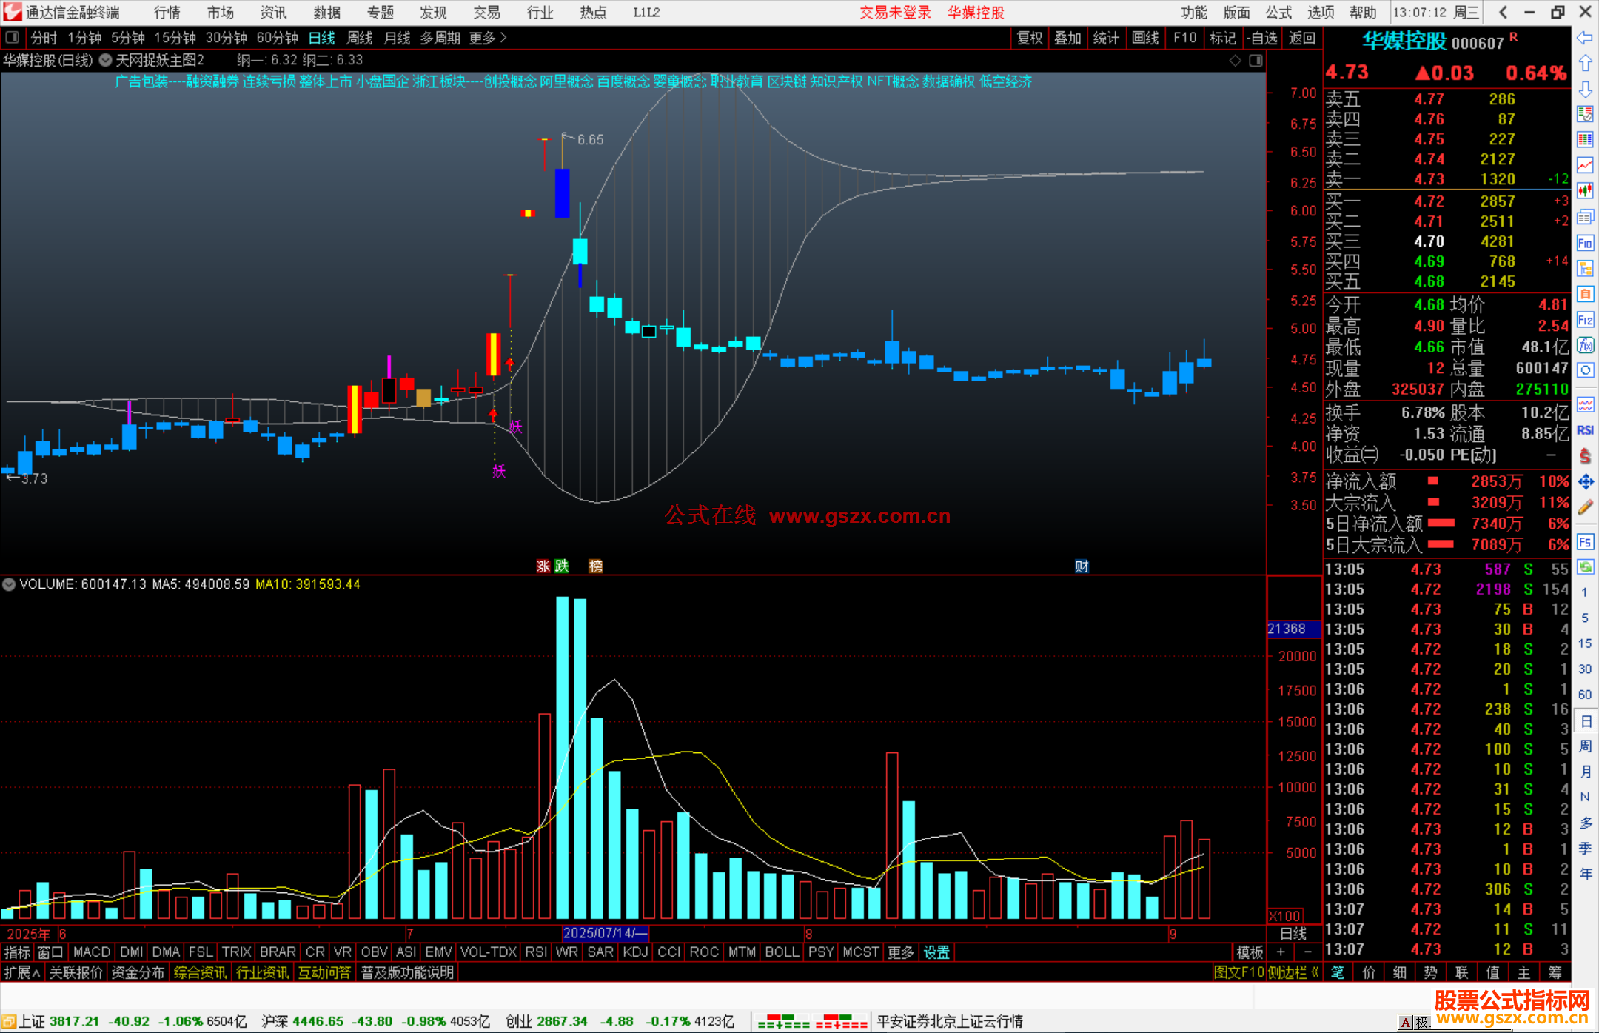Click the blue four-way move arrows icon
This screenshot has height=1033, width=1599.
(x=1585, y=482)
